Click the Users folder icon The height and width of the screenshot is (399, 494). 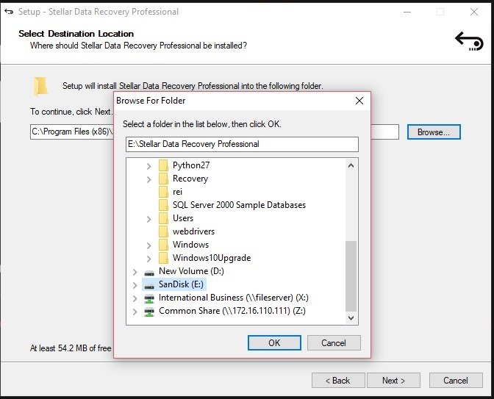pyautogui.click(x=163, y=218)
